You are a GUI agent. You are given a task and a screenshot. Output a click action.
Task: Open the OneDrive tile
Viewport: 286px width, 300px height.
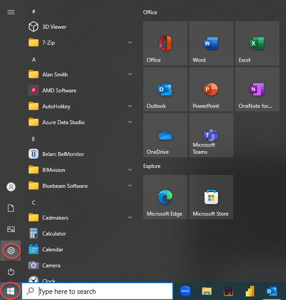click(x=165, y=135)
